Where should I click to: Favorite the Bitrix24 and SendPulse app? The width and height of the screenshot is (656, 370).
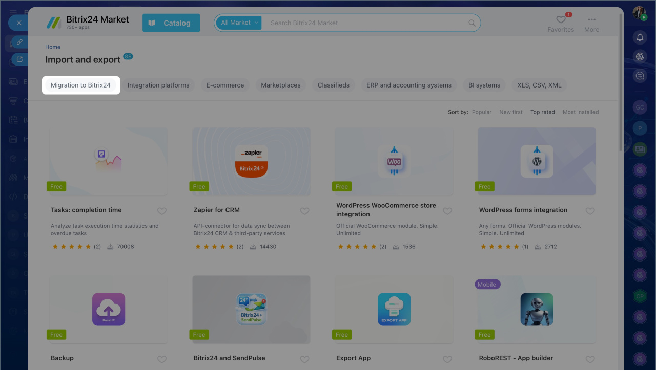click(304, 359)
